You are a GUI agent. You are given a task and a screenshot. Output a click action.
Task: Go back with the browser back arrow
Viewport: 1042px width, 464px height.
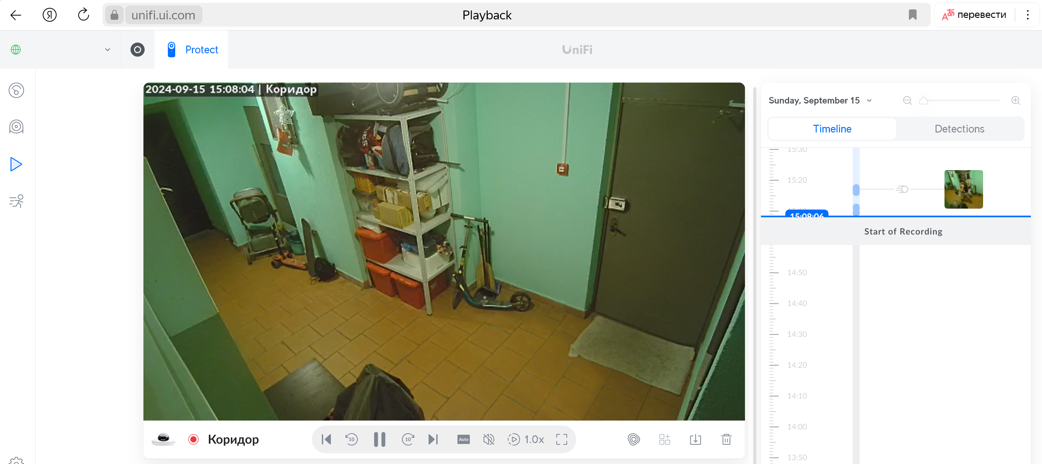[16, 15]
